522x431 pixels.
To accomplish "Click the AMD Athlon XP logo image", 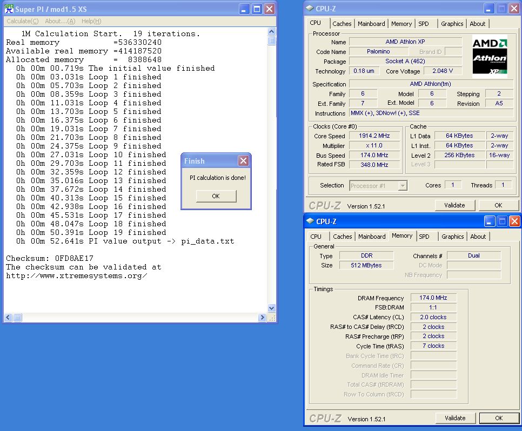I will [490, 56].
